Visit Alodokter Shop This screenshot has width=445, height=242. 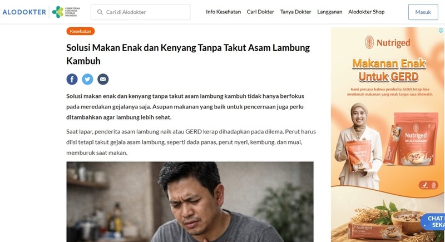[x=367, y=12]
